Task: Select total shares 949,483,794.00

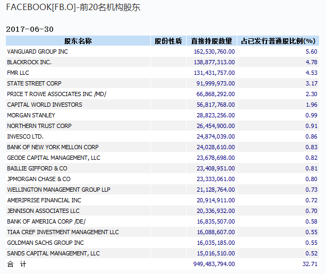Action: tap(214, 264)
